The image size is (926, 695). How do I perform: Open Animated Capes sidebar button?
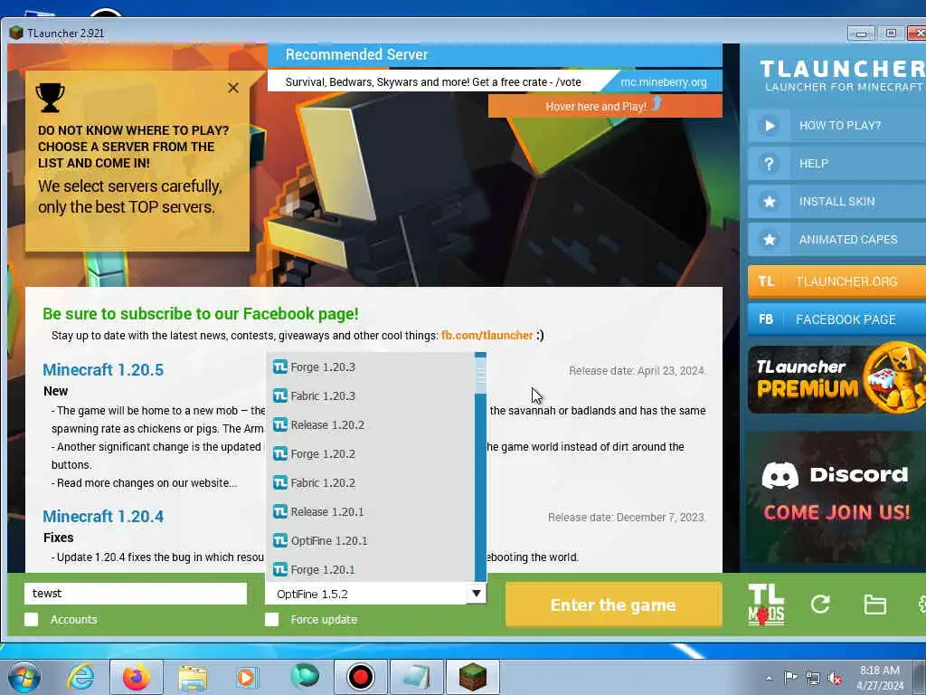pos(836,239)
